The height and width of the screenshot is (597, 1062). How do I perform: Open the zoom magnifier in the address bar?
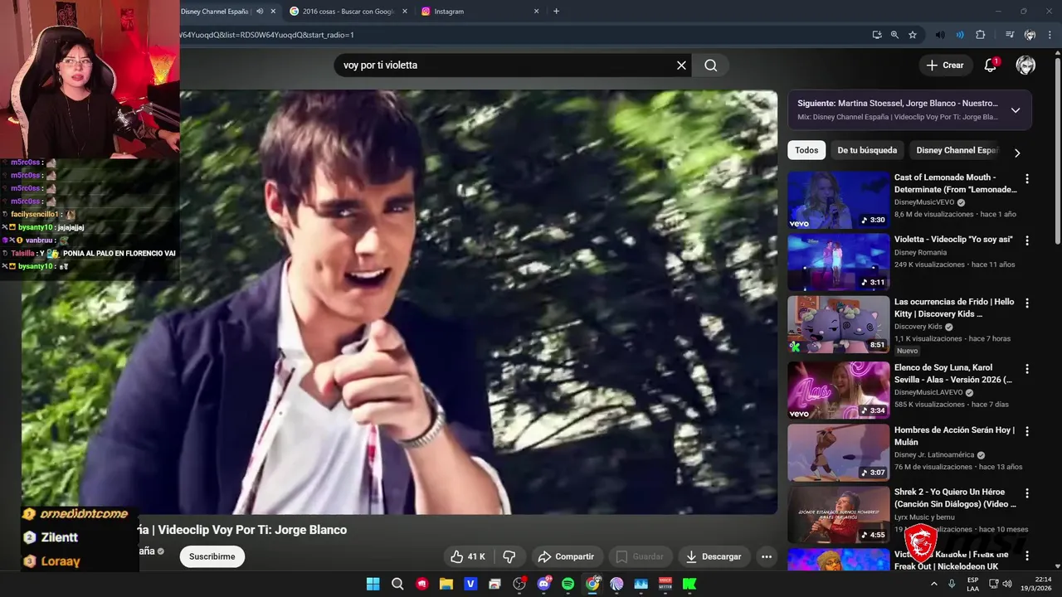coord(894,35)
